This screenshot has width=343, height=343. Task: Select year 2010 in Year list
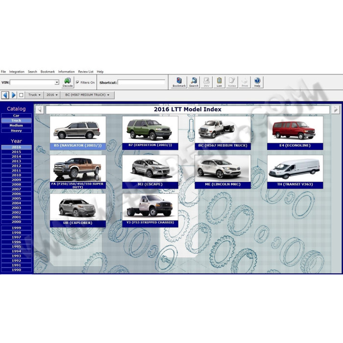[16, 175]
